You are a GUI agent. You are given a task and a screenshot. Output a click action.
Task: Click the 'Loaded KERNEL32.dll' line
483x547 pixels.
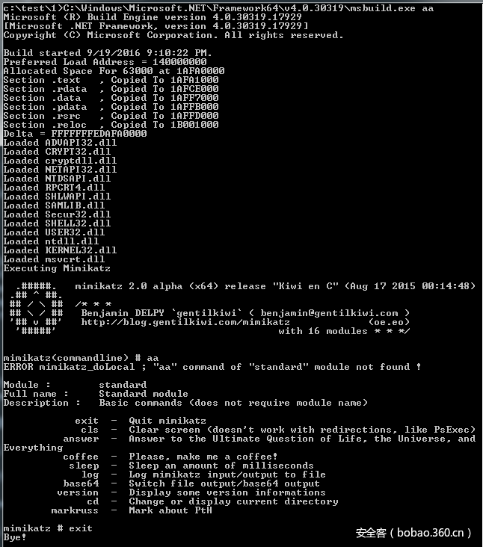coord(60,250)
